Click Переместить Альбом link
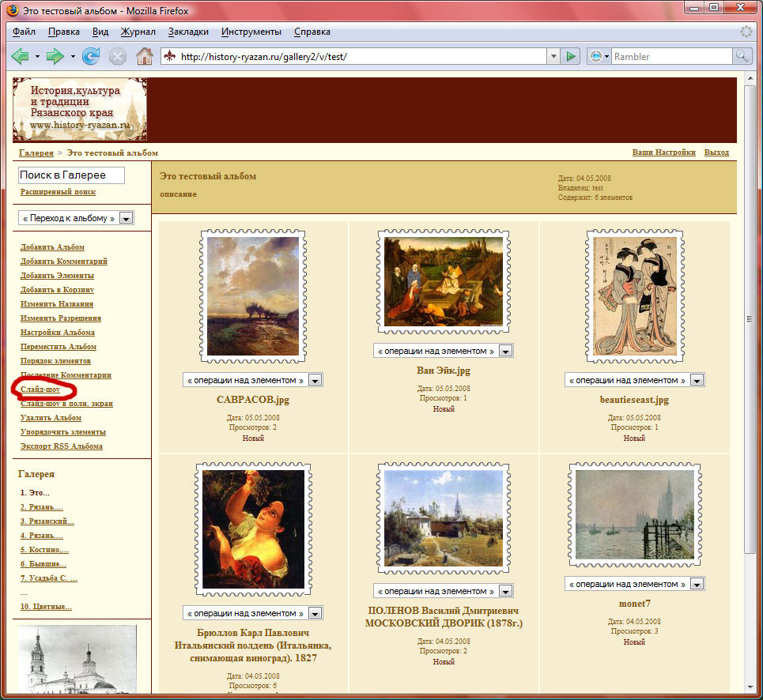The image size is (763, 700). point(59,347)
